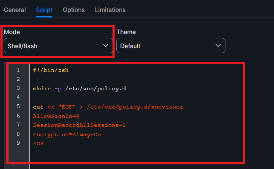Click line number 9 in gutter
Screen dimensions: 274x169
(x=18, y=143)
